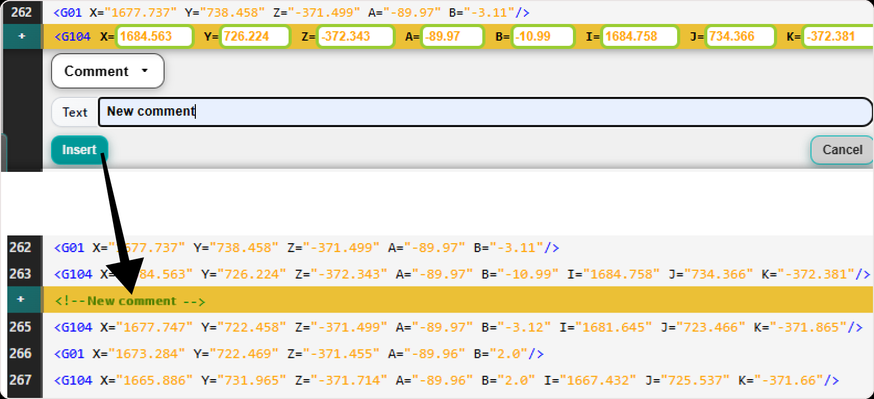Edit the K value field -372.381
The image size is (874, 399).
[838, 36]
